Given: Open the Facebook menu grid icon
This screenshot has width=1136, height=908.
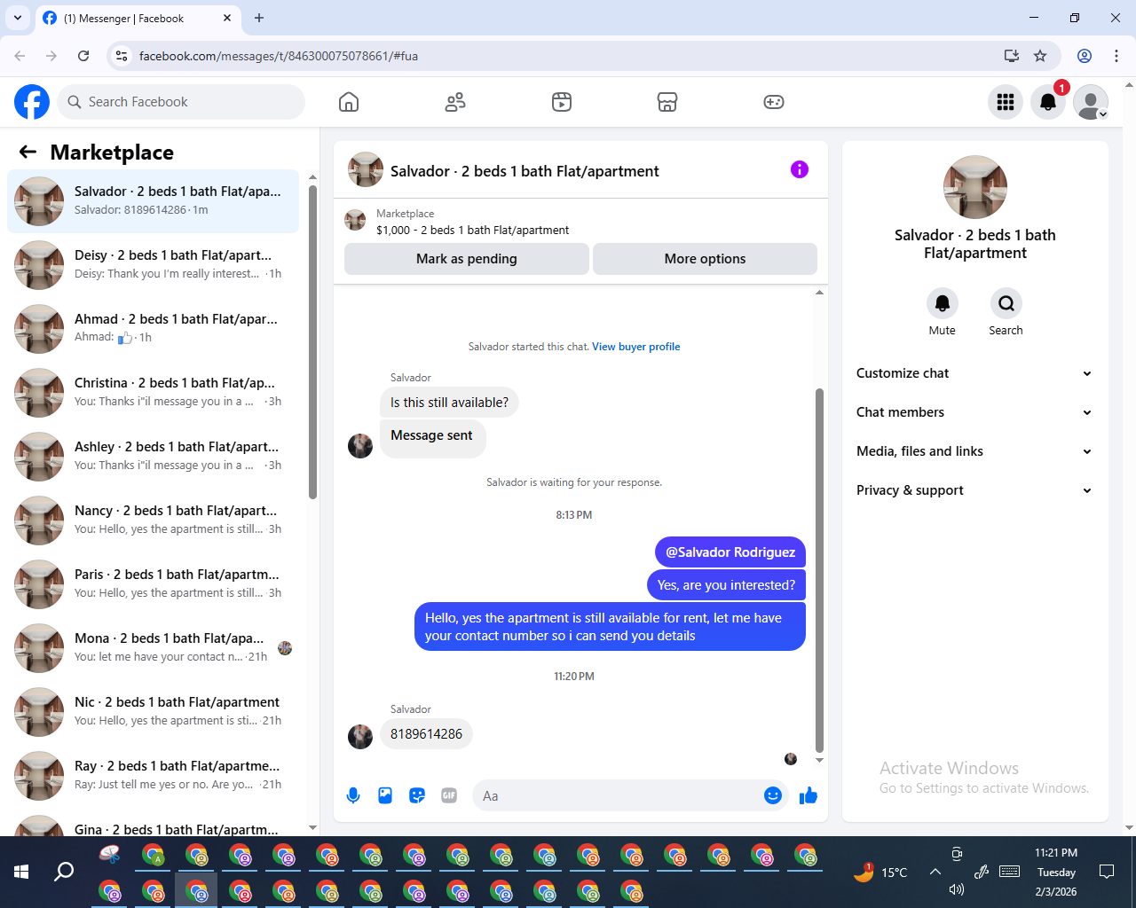Looking at the screenshot, I should [x=1006, y=102].
